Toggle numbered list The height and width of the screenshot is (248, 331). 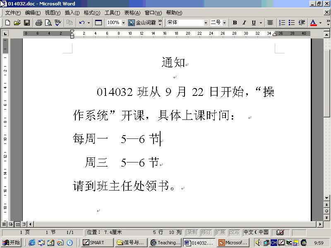coord(282,23)
